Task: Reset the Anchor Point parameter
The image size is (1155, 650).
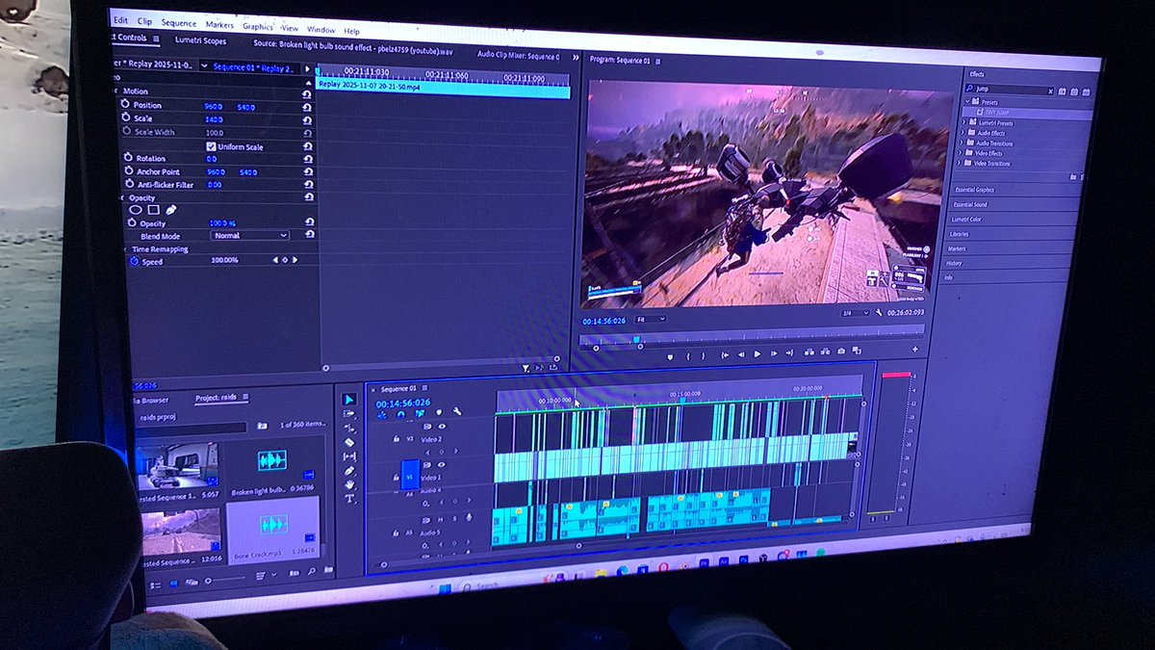Action: pyautogui.click(x=308, y=171)
